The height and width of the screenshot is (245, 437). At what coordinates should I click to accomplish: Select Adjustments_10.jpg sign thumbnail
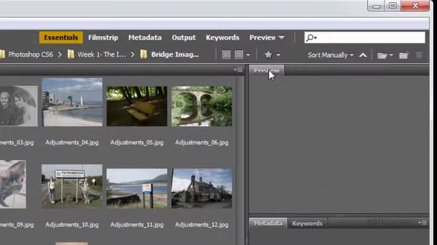coord(72,186)
